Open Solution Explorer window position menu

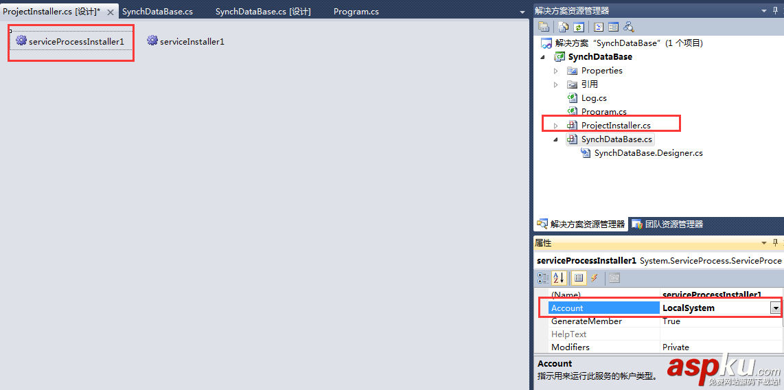tap(763, 10)
